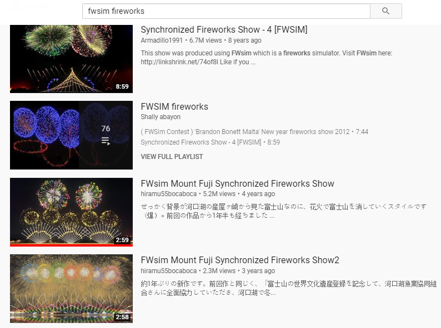
Task: Click the playlist queue icon on FWSIM fireworks thumbnail
Action: point(106,141)
